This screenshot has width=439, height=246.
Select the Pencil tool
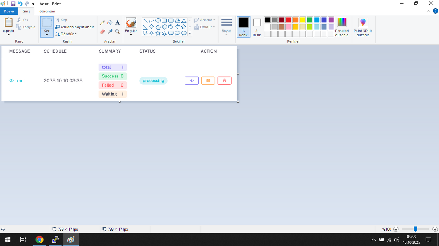(102, 23)
